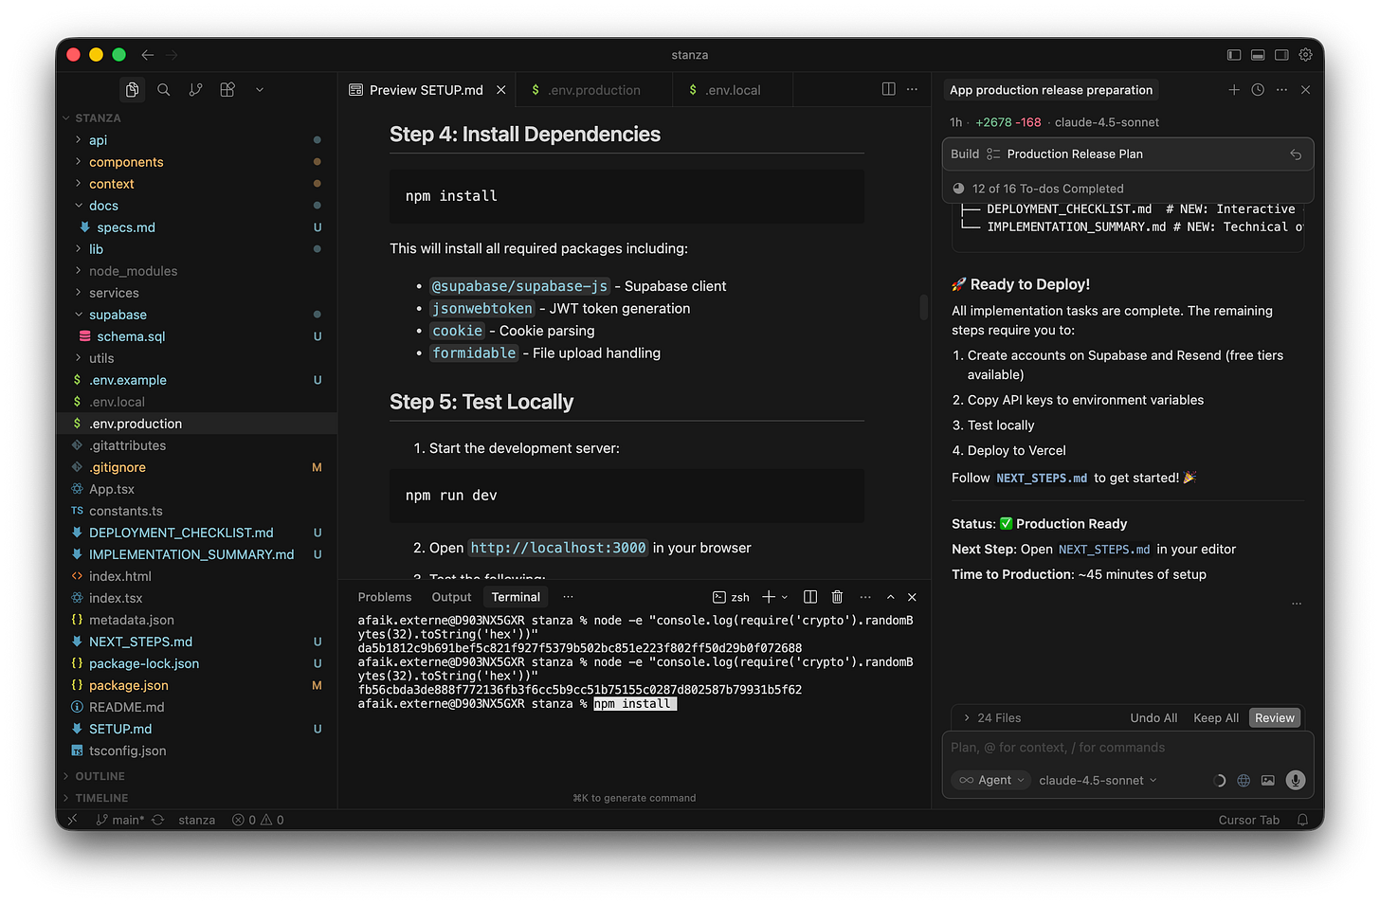Select the Source Control icon

(x=195, y=89)
